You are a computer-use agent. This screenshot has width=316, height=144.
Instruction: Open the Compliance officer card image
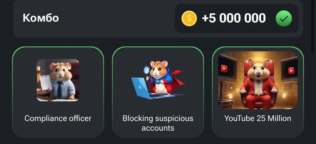coord(58,80)
